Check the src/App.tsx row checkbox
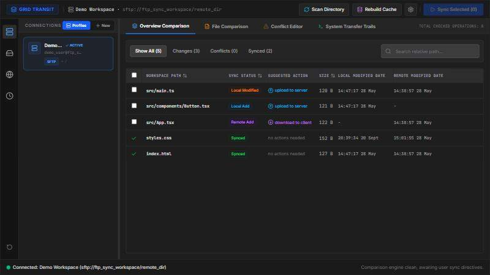This screenshot has width=490, height=275. (x=134, y=122)
